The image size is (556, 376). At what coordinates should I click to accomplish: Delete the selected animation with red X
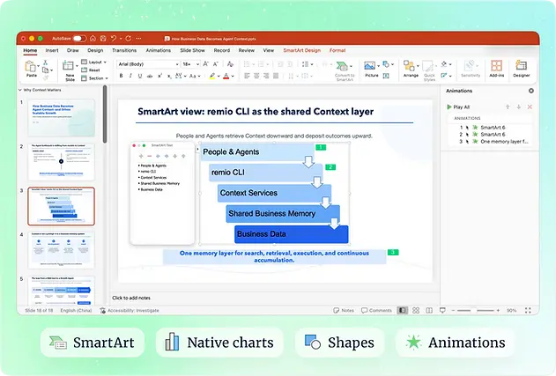pyautogui.click(x=530, y=107)
